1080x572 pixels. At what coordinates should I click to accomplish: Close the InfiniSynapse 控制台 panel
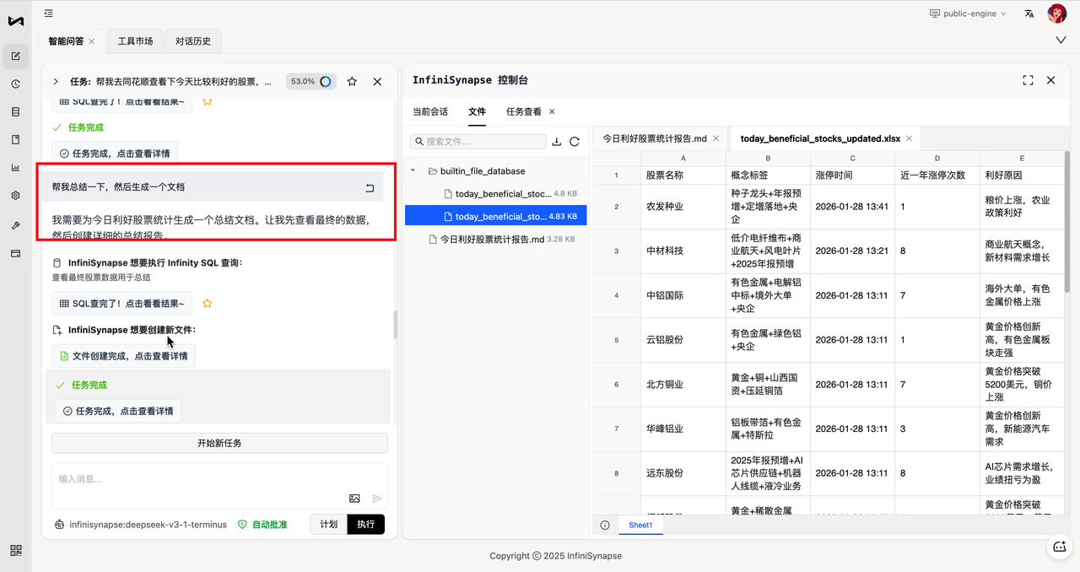(1051, 80)
